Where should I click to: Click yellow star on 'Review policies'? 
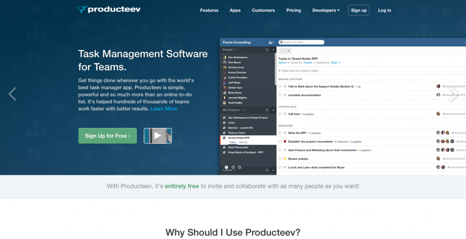coord(285,159)
